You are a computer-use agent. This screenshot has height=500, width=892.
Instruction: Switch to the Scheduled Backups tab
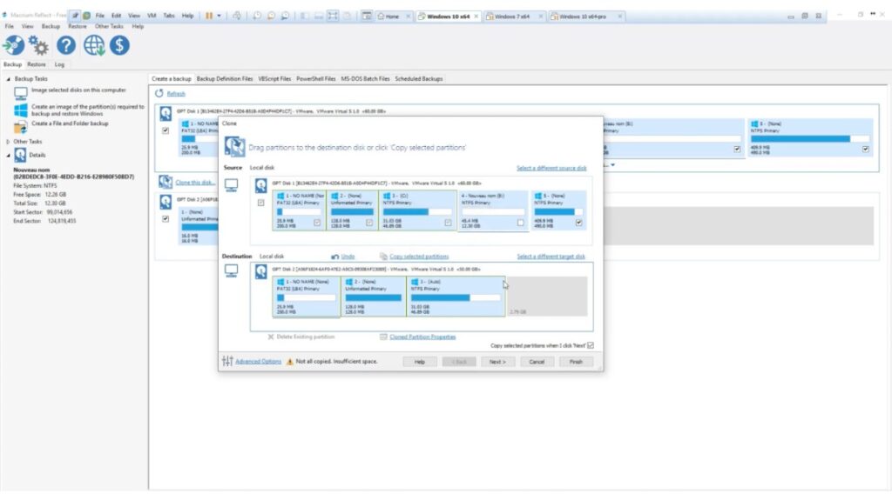[419, 79]
